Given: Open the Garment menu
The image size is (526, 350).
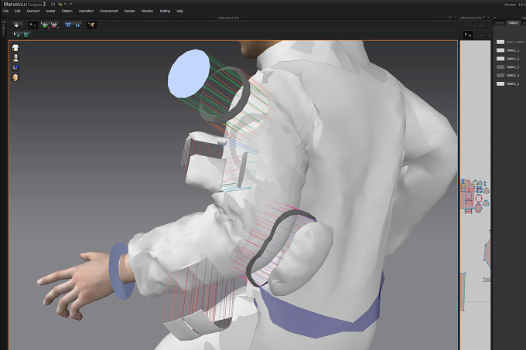Looking at the screenshot, I should (33, 11).
